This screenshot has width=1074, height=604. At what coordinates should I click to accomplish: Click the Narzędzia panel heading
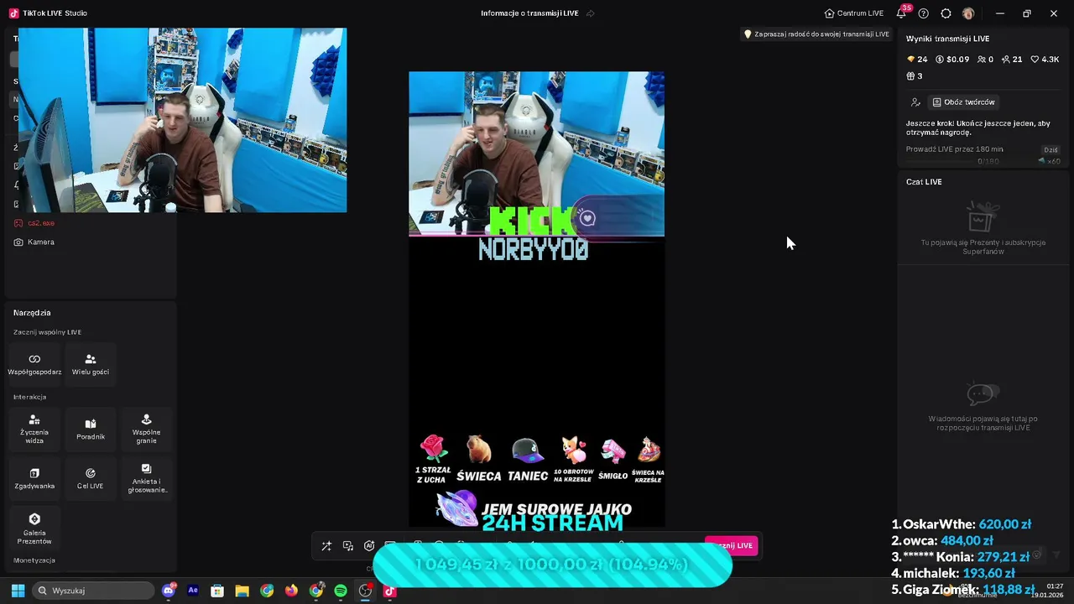tap(32, 313)
